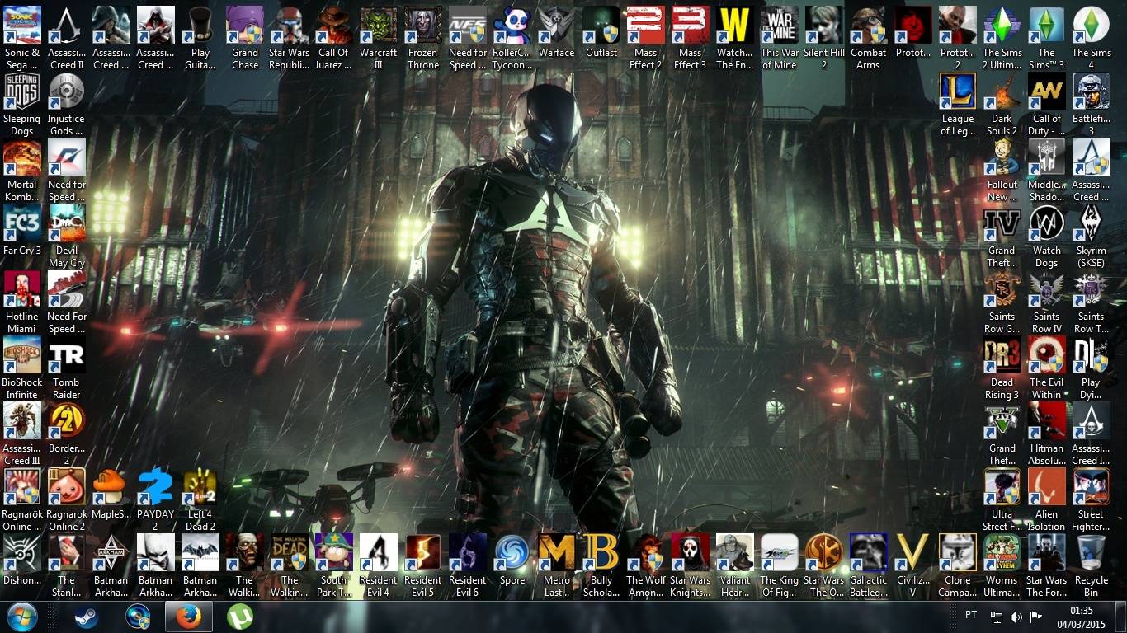The image size is (1127, 633).
Task: Launch the Hitman Absolution shortcut
Action: click(1047, 420)
